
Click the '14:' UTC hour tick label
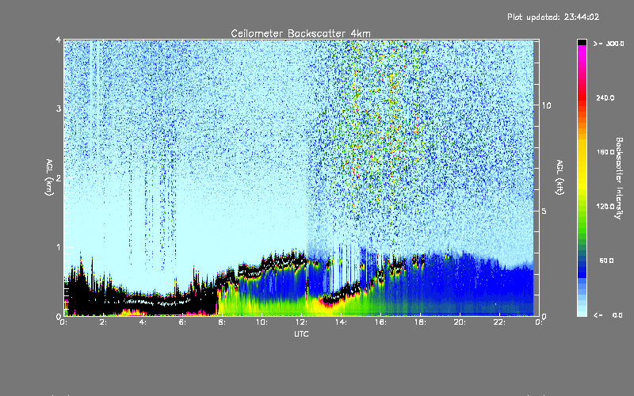342,322
